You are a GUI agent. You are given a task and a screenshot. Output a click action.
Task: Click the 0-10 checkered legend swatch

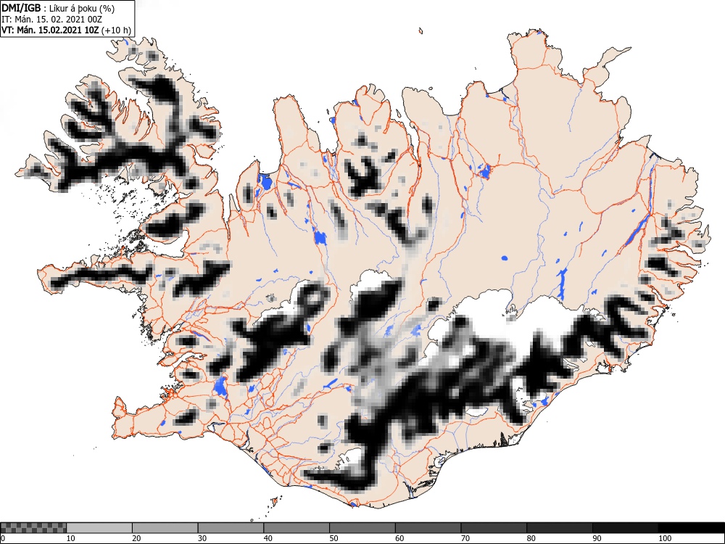tap(33, 528)
